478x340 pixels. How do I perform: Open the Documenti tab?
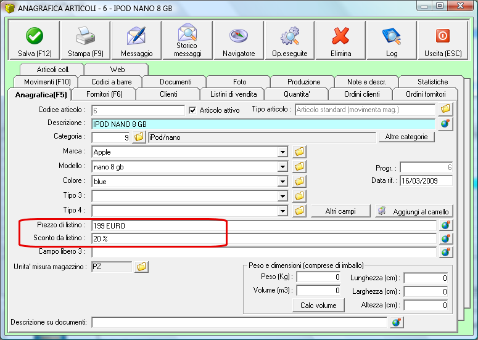point(176,82)
